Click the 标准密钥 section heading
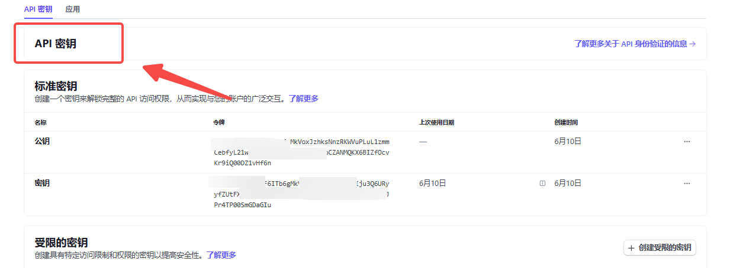Screen dimensions: 746x268 56,86
